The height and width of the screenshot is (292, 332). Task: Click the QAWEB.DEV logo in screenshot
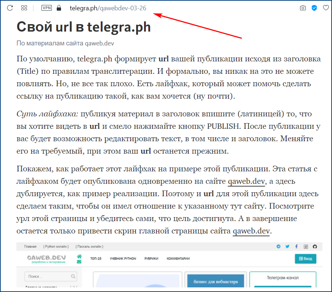click(46, 259)
